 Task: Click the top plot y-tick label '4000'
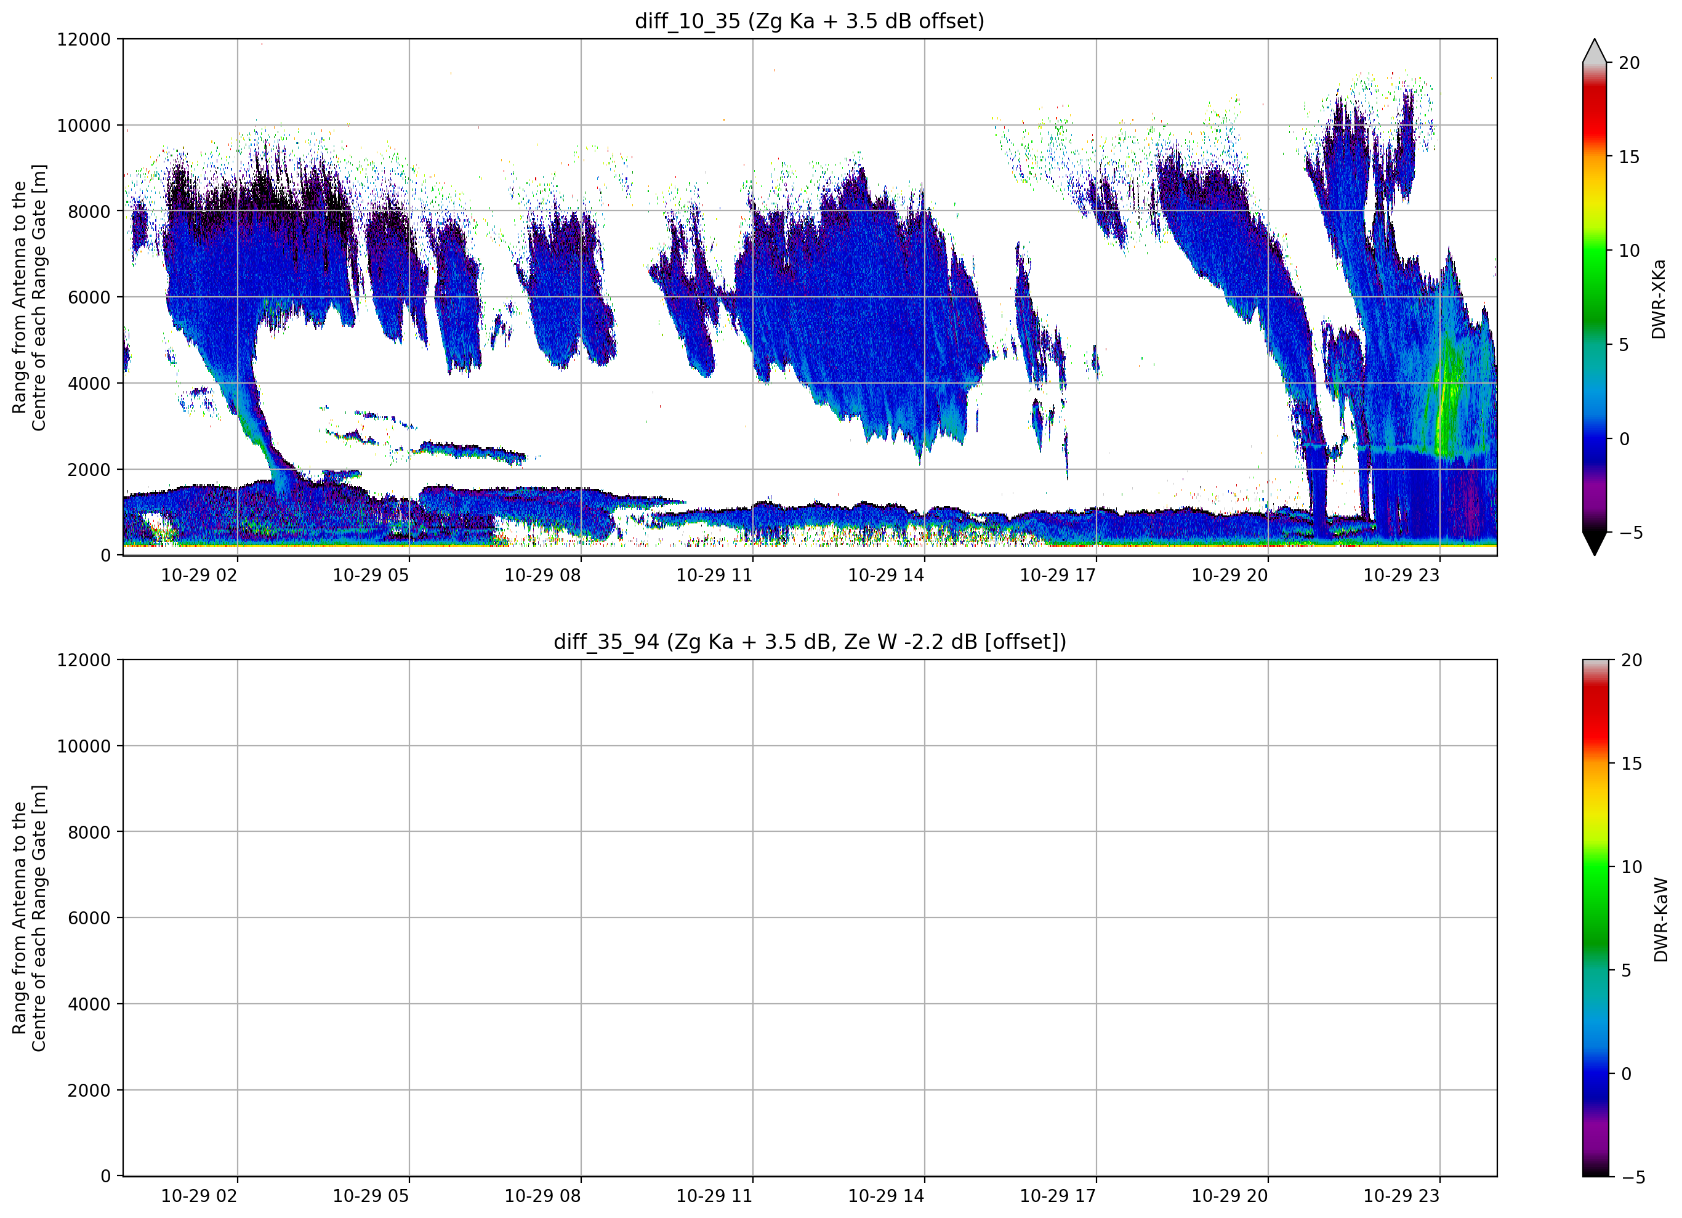(89, 384)
